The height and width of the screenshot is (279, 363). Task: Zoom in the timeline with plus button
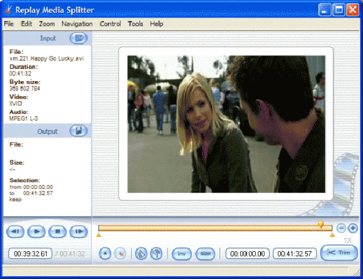click(353, 228)
